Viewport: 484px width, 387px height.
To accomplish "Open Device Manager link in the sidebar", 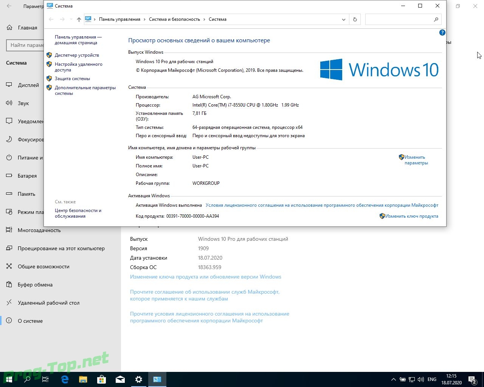I will coord(77,55).
